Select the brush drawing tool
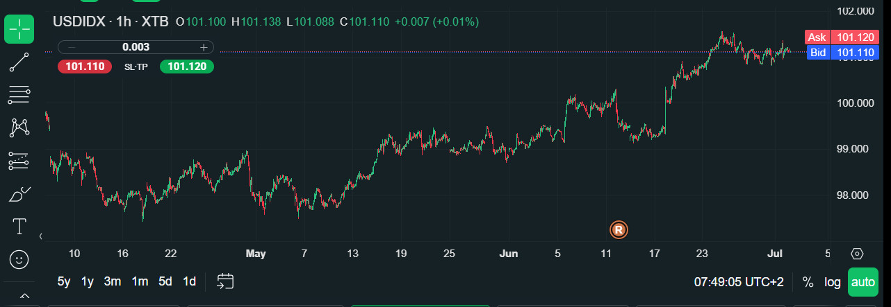Screen dimensions: 891x307 pos(19,194)
